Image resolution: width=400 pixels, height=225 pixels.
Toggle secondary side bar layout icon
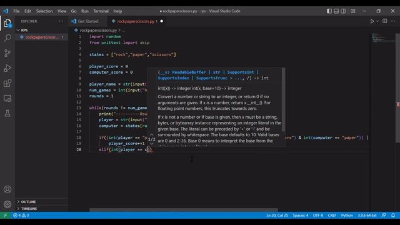point(343,11)
